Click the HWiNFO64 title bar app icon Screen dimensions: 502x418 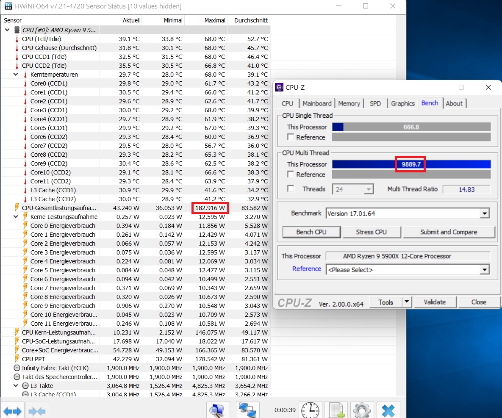[8, 6]
